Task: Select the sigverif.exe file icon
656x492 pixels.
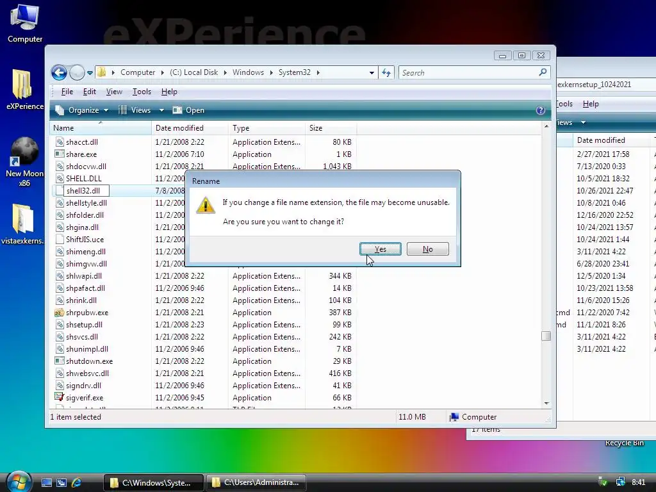Action: (x=60, y=397)
